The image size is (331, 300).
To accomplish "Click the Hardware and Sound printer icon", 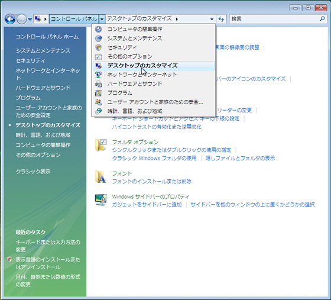I will 98,84.
